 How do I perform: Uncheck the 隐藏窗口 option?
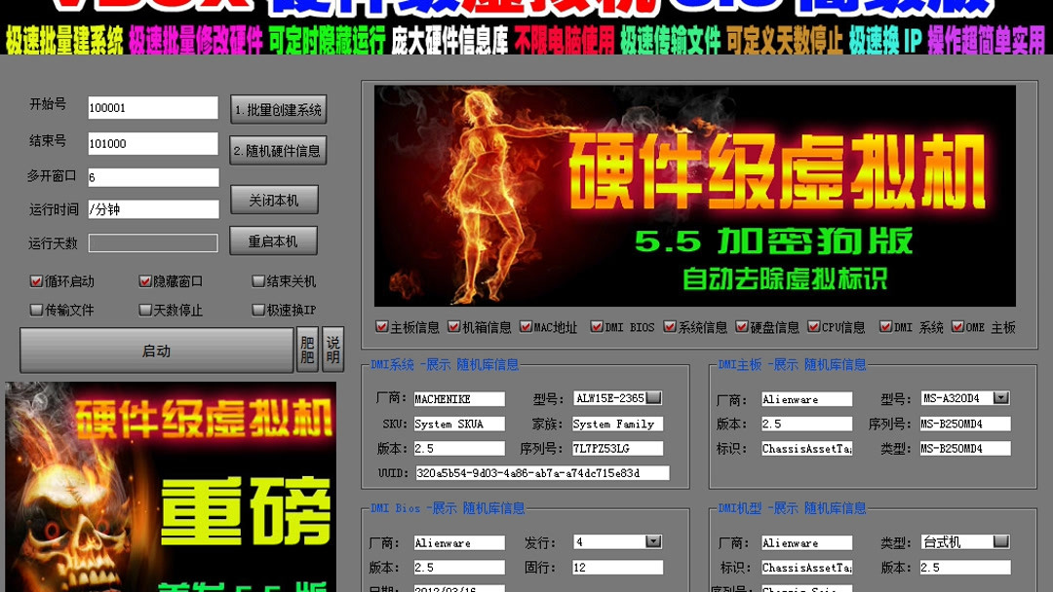point(145,280)
